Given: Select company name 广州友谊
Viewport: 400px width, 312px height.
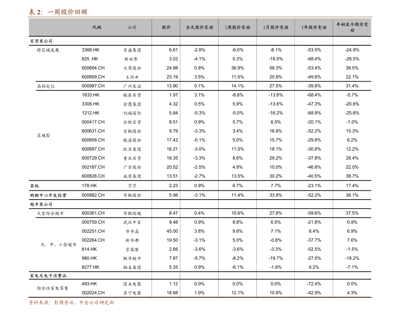Looking at the screenshot, I should 132,86.
